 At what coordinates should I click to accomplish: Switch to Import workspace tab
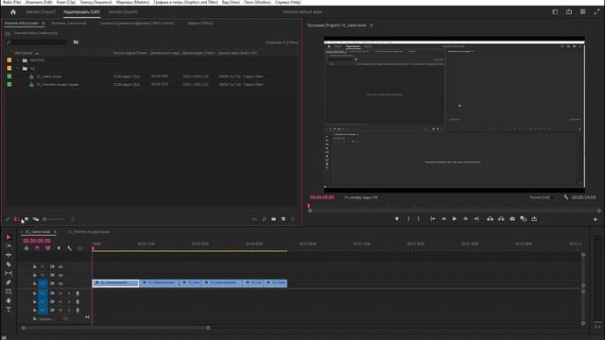[41, 12]
